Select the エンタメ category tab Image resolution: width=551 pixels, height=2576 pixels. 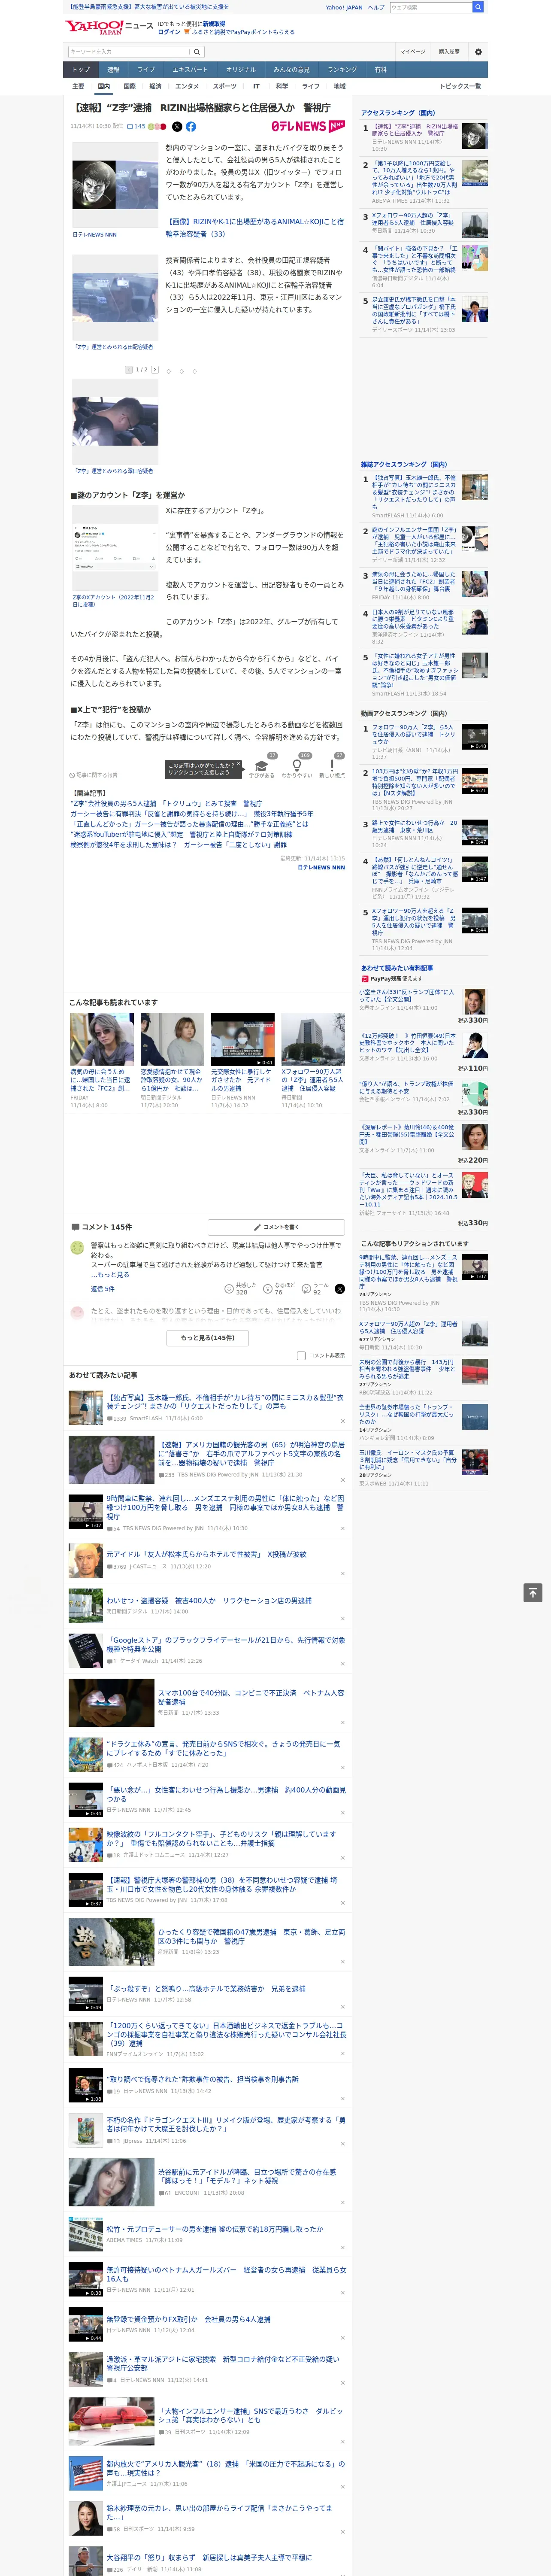[187, 86]
